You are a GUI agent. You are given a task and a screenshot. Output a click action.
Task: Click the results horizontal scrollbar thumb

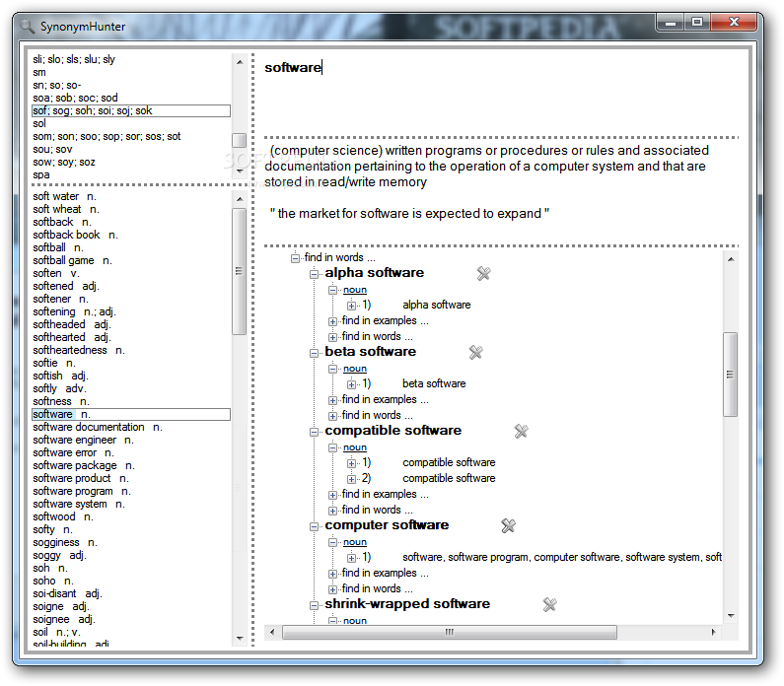(x=450, y=632)
